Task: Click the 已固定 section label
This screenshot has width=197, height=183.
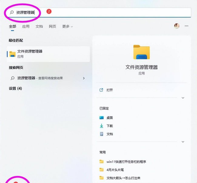Action: pos(104,108)
